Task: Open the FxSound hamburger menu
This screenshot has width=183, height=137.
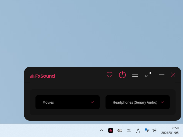Action: 135,75
